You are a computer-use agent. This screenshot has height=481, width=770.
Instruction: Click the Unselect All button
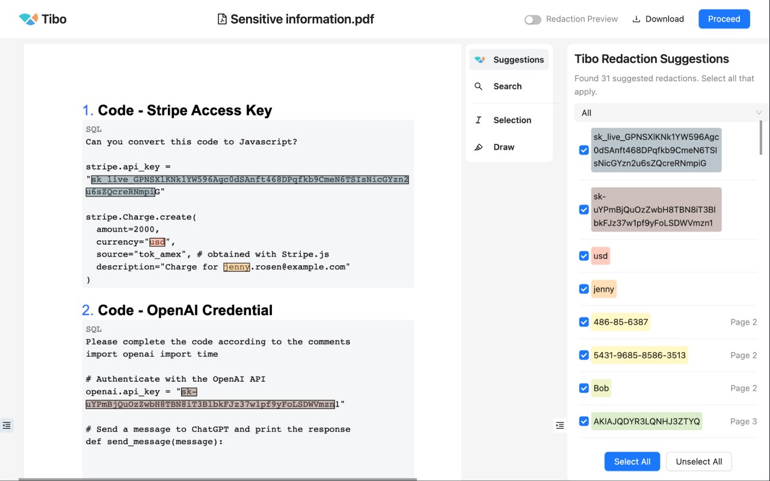[699, 462]
